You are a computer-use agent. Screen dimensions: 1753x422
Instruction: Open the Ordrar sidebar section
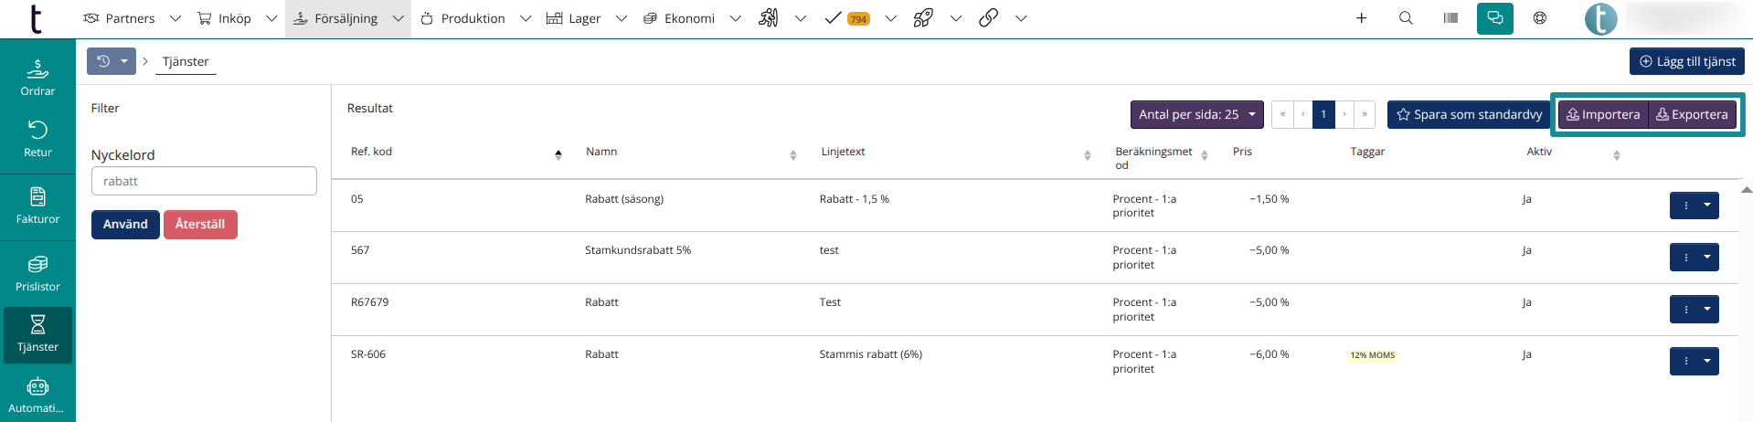(37, 77)
